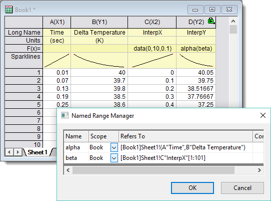271x201 pixels.
Task: Click Cancel in Named Range Manager
Action: coord(242,188)
